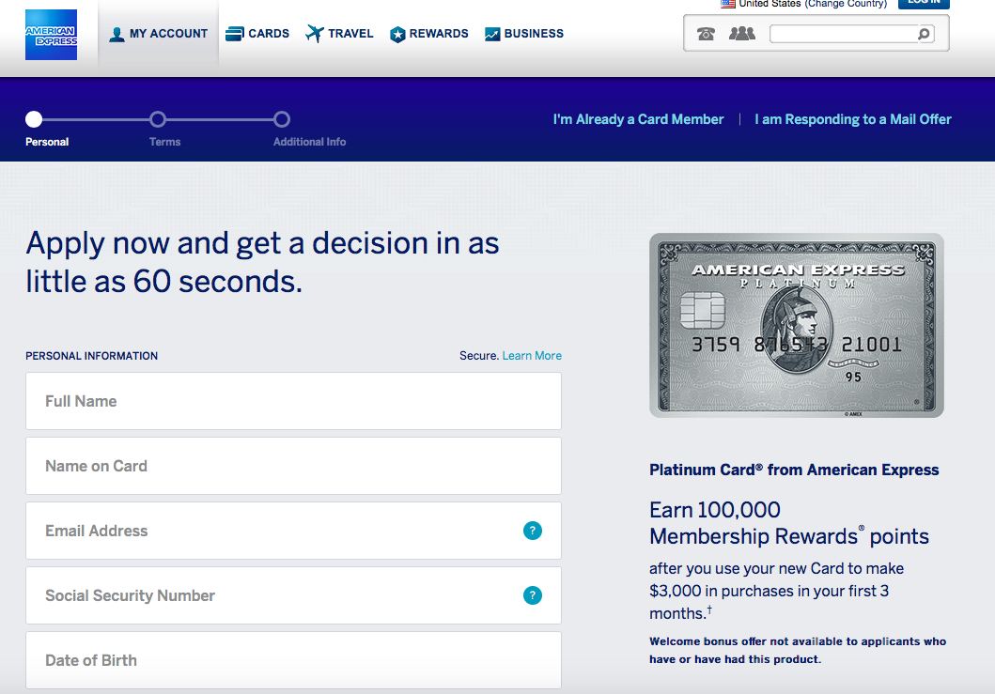This screenshot has height=694, width=995.
Task: Click the Cards credit card icon
Action: pyautogui.click(x=235, y=34)
